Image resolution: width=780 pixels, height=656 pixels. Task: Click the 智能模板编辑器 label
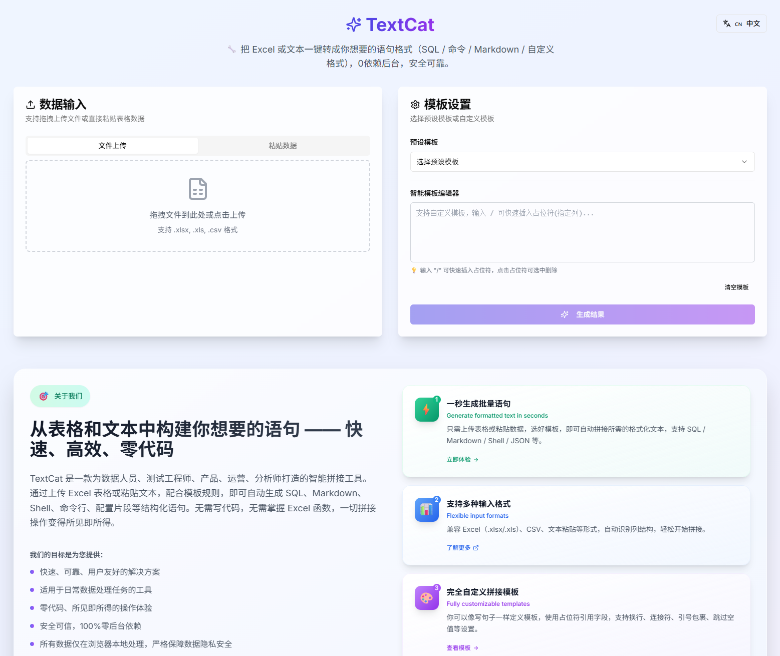click(435, 193)
